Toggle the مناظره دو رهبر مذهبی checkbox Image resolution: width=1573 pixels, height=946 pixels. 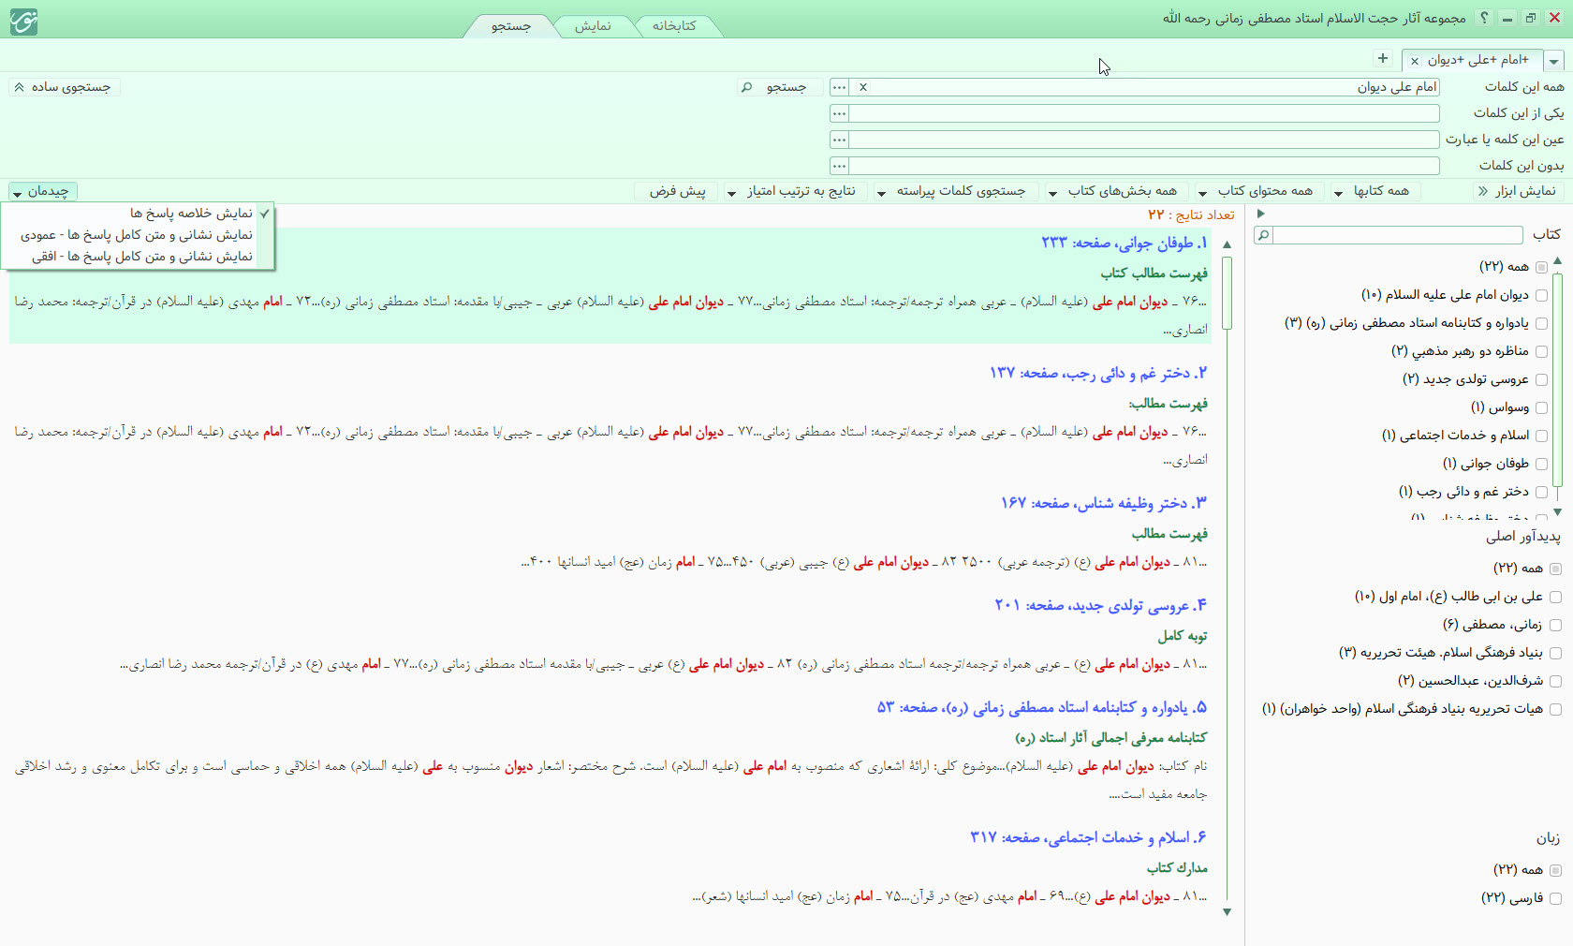point(1541,351)
